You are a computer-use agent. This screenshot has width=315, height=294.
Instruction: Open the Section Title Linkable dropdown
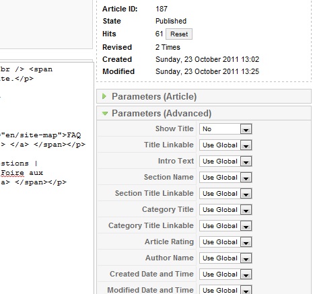[225, 194]
